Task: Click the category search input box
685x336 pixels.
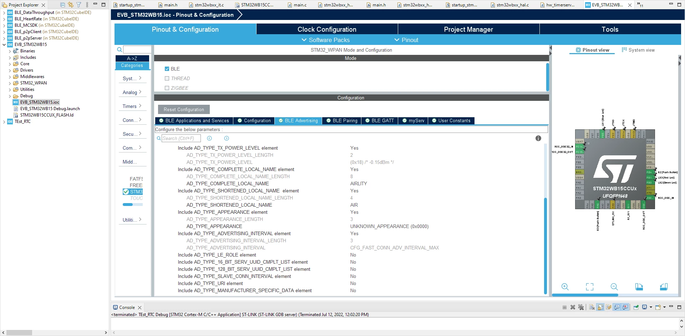Action: [x=137, y=50]
